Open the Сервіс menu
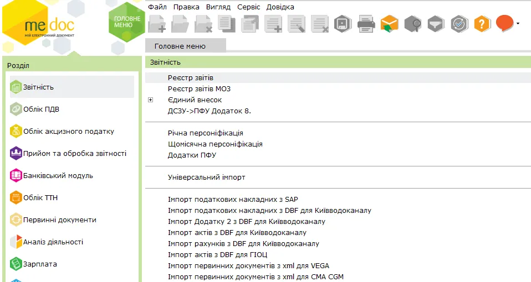Screen dimensions: 531x282 click(248, 7)
